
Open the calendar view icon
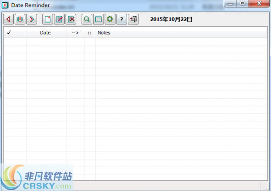click(98, 19)
